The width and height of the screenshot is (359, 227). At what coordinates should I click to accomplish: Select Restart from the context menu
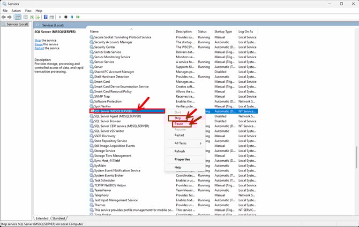click(x=179, y=135)
